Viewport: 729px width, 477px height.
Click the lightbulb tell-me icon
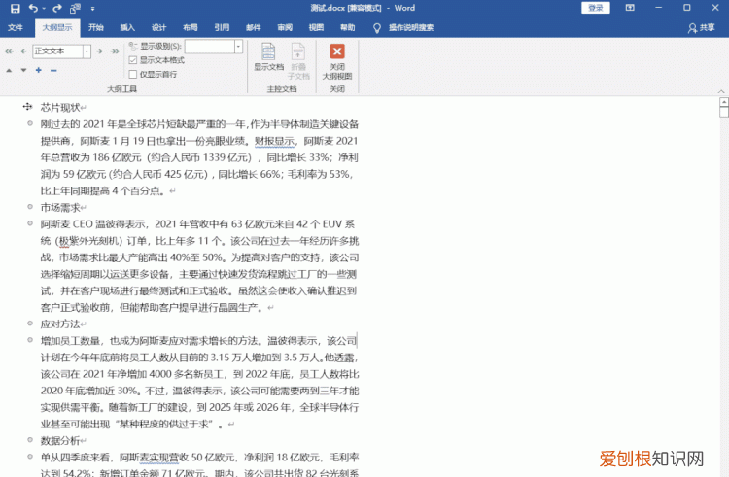coord(376,28)
